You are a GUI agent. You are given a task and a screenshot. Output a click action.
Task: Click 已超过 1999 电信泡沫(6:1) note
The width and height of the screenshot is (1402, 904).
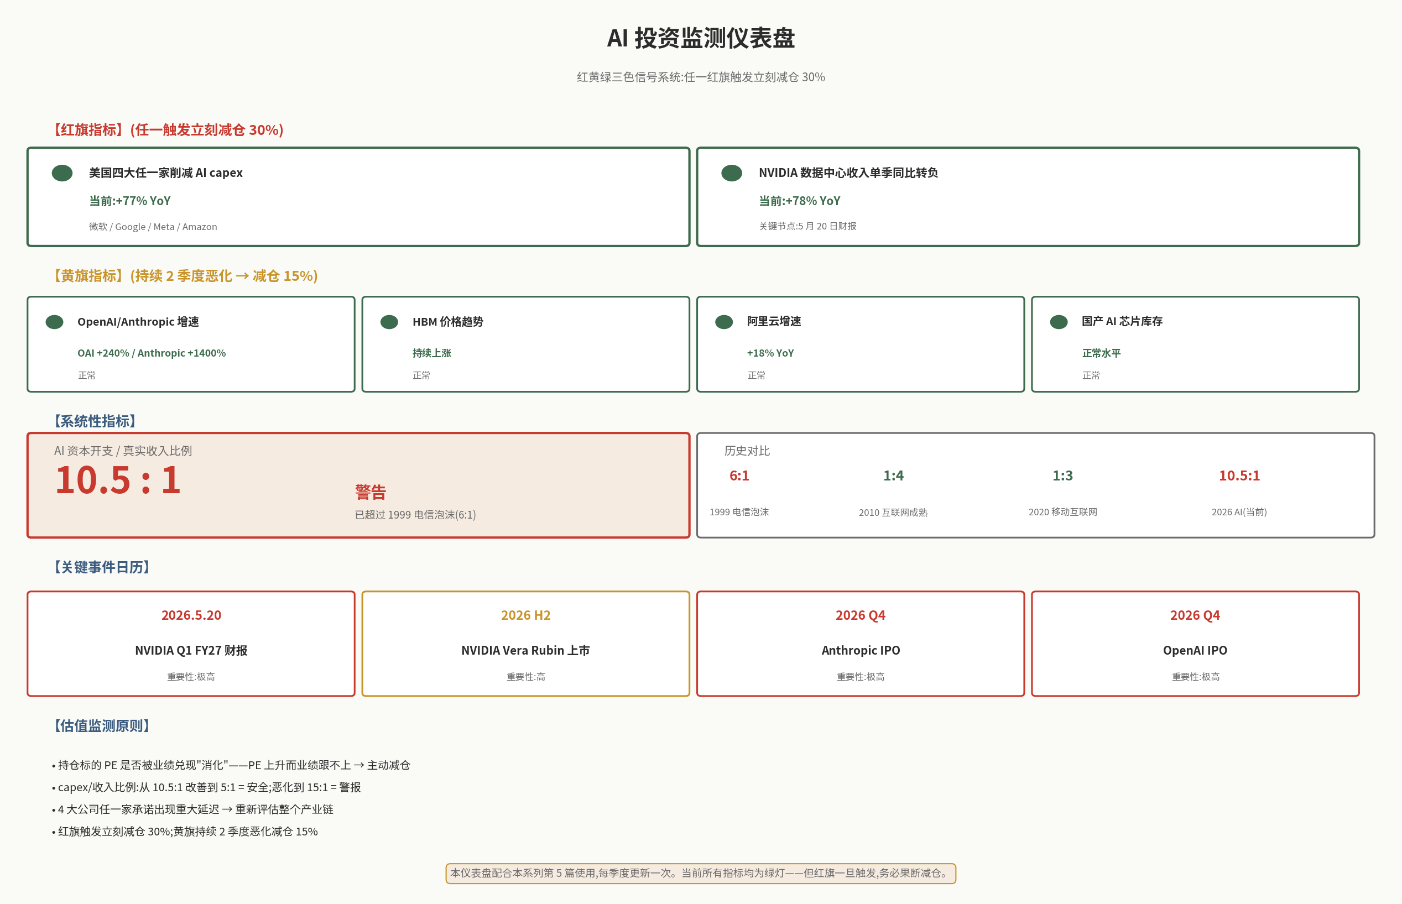[x=415, y=515]
